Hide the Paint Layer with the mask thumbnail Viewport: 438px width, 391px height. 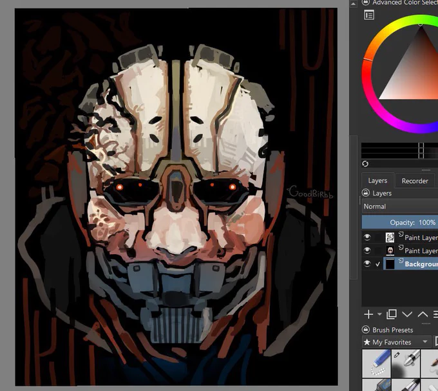pos(367,250)
